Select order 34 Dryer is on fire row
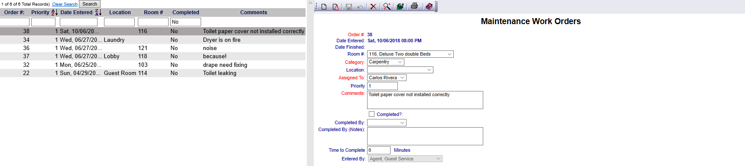745x166 pixels. pos(153,40)
